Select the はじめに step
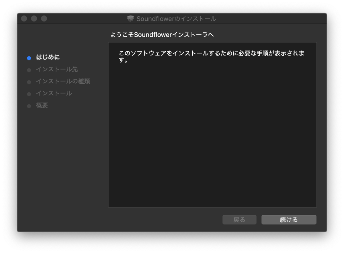This screenshot has height=253, width=344. (x=48, y=57)
